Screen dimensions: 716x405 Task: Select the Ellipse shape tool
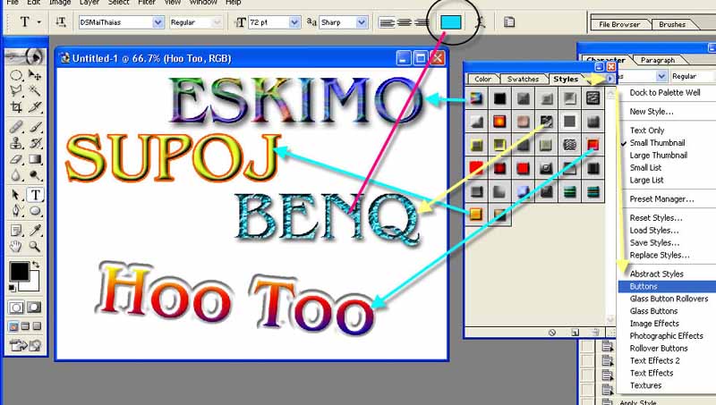35,211
